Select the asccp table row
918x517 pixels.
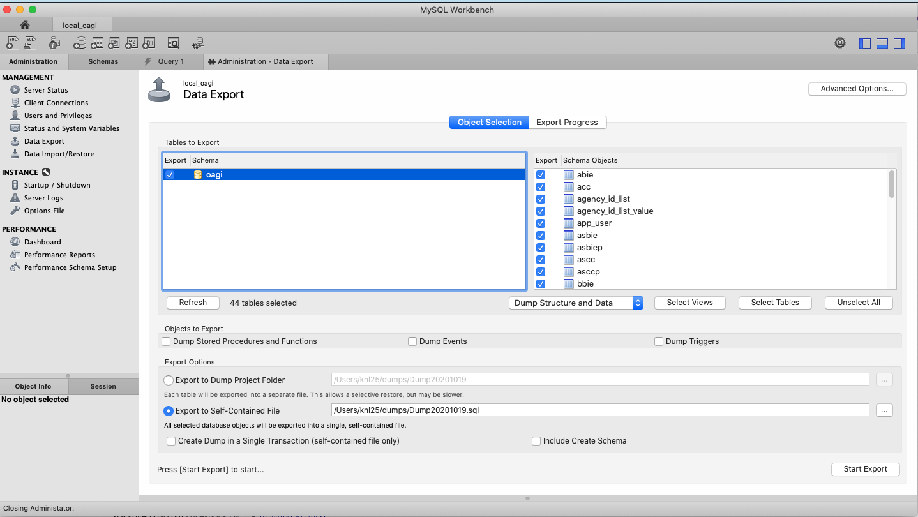711,272
